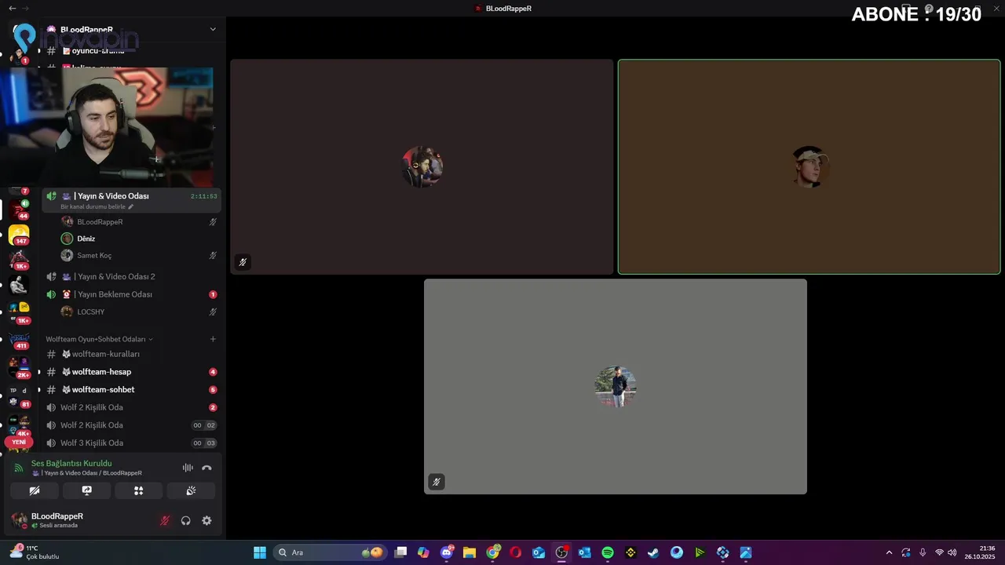Image resolution: width=1005 pixels, height=565 pixels.
Task: Create channel in Wolfteam category
Action: (x=213, y=339)
